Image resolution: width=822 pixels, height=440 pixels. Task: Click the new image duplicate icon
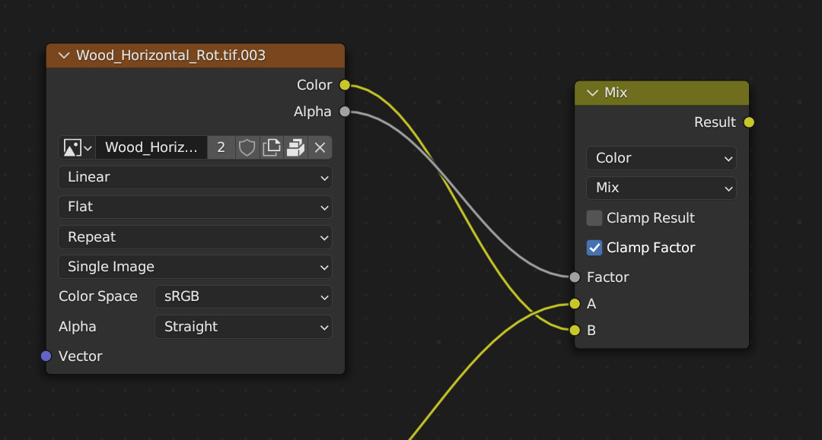pos(271,147)
